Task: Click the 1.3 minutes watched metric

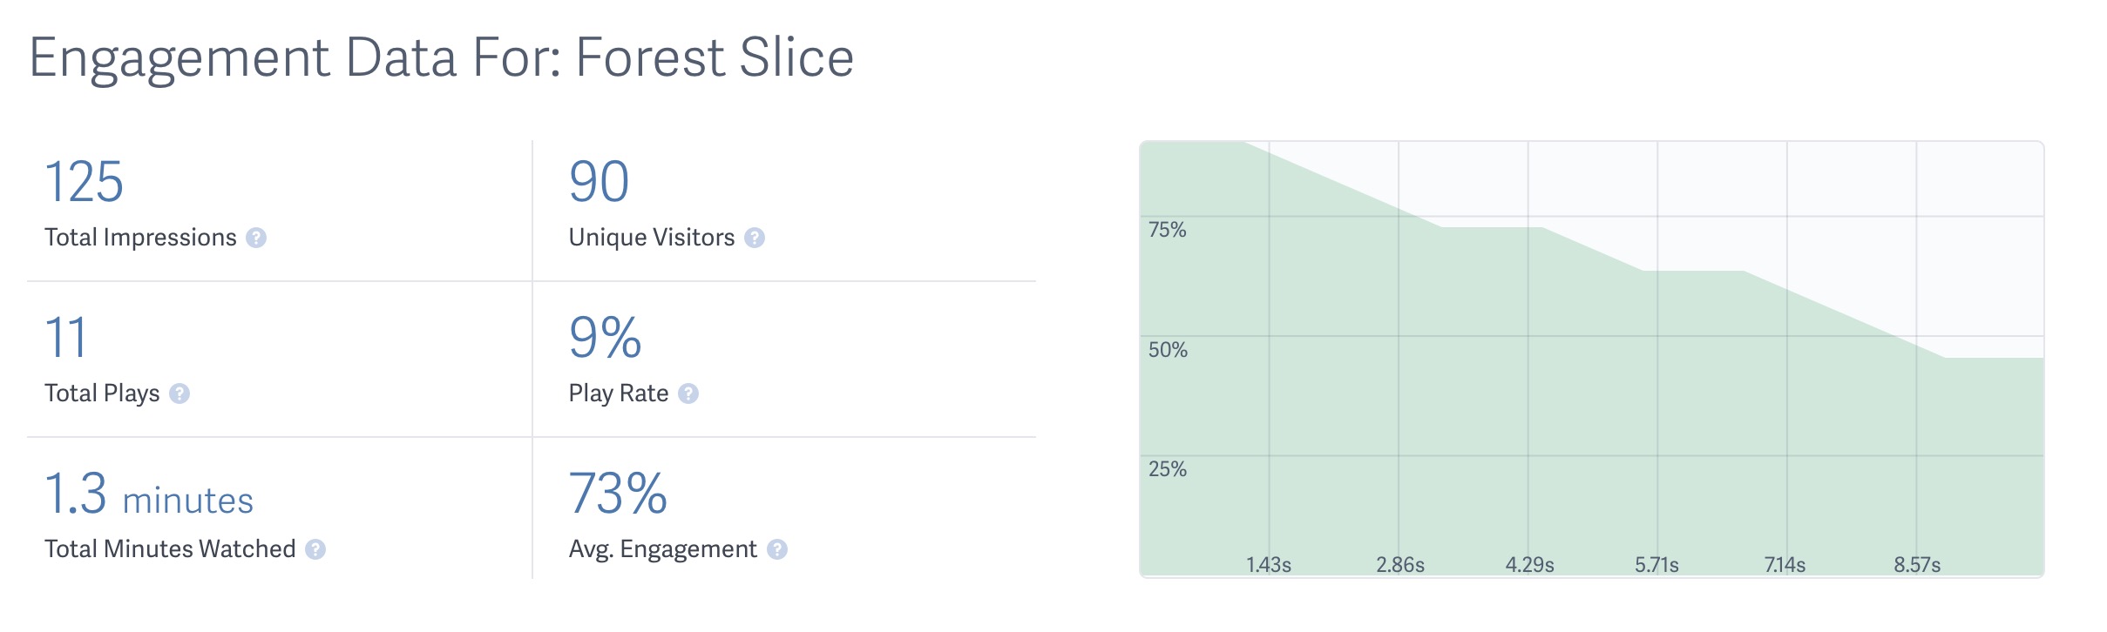Action: click(x=148, y=498)
